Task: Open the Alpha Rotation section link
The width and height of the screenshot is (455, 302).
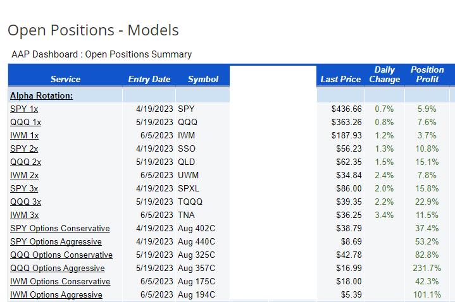Action: point(41,95)
